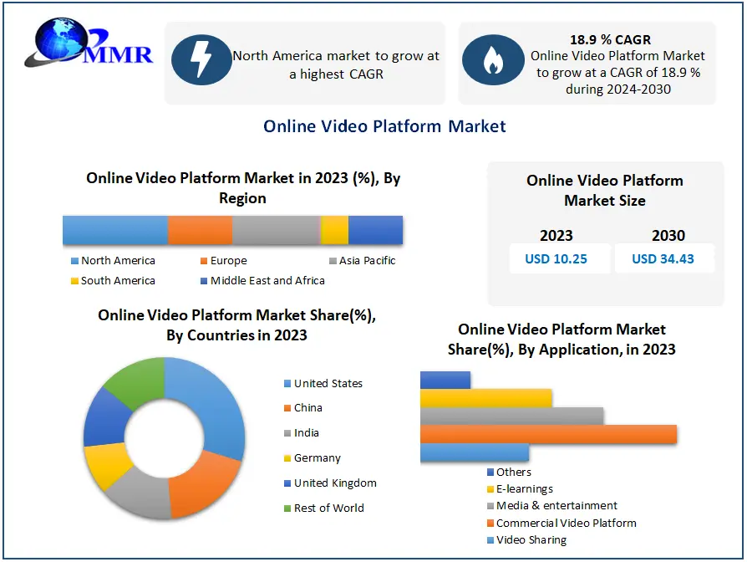This screenshot has width=747, height=562.
Task: Click the light blue Video Sharing bar
Action: pyautogui.click(x=475, y=452)
